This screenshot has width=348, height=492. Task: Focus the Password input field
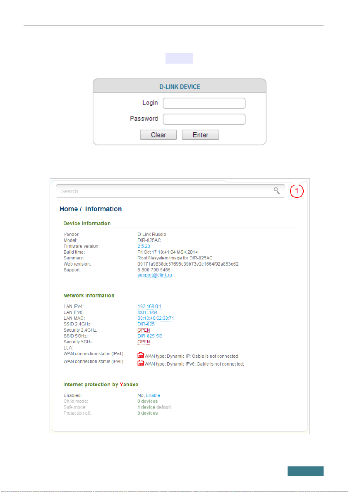(204, 119)
